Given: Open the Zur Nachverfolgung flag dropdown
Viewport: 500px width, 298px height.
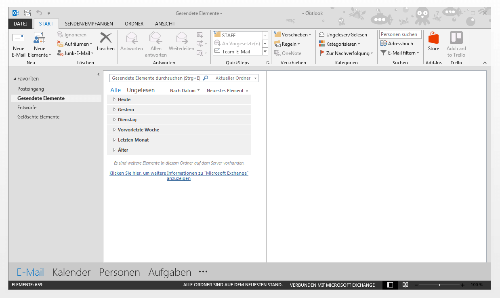Looking at the screenshot, I should pyautogui.click(x=346, y=53).
